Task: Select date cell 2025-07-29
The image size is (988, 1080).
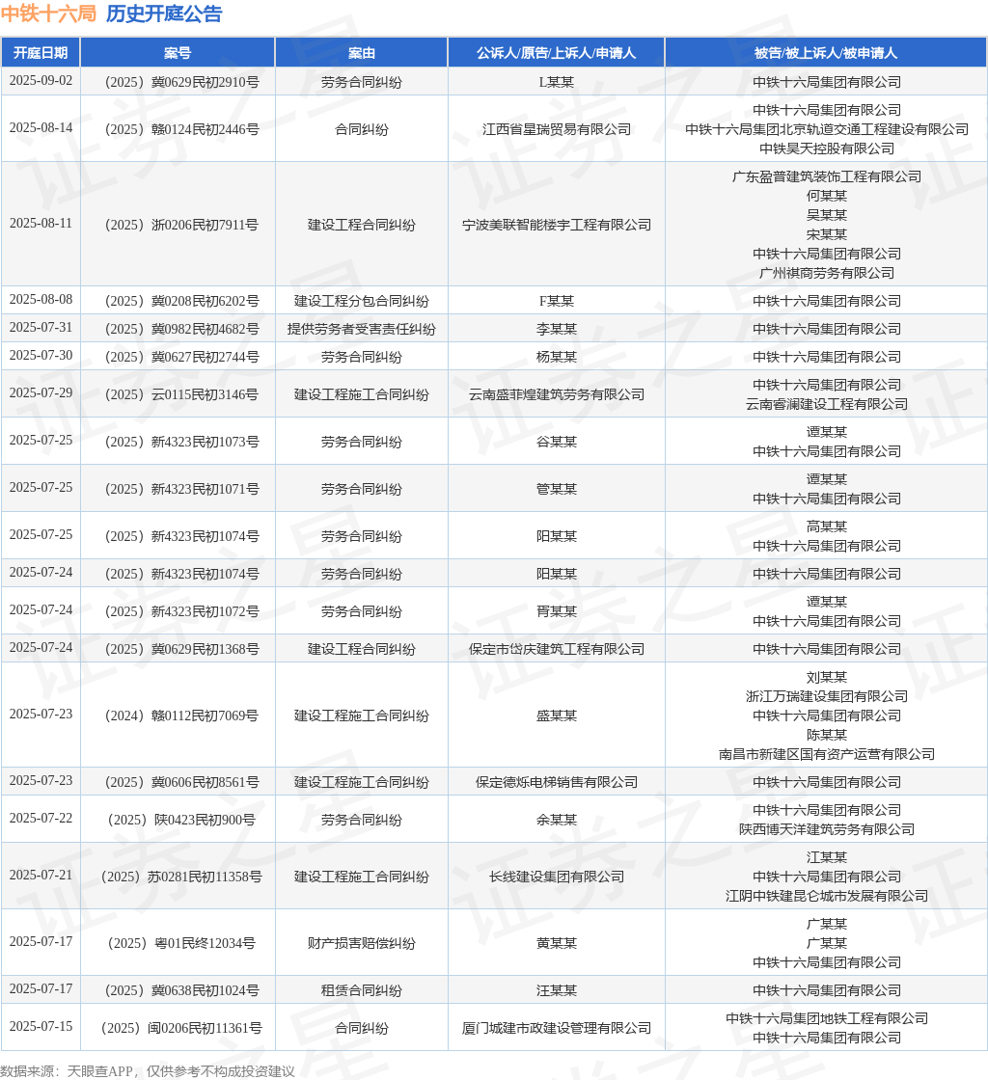Action: click(41, 392)
